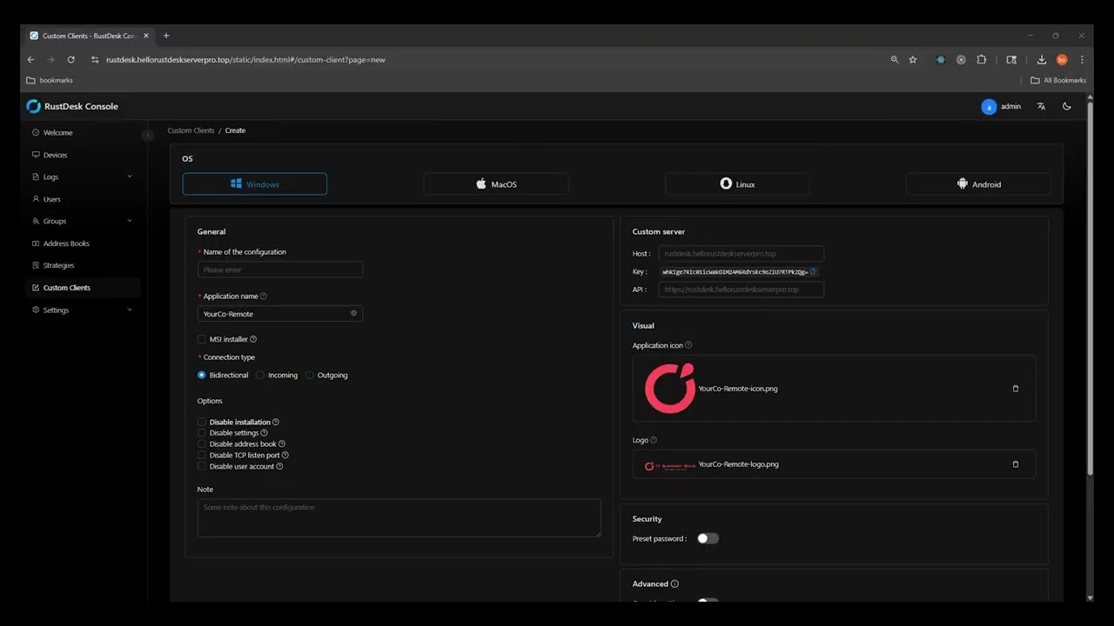Click the Note text area
The height and width of the screenshot is (626, 1114).
click(x=399, y=517)
